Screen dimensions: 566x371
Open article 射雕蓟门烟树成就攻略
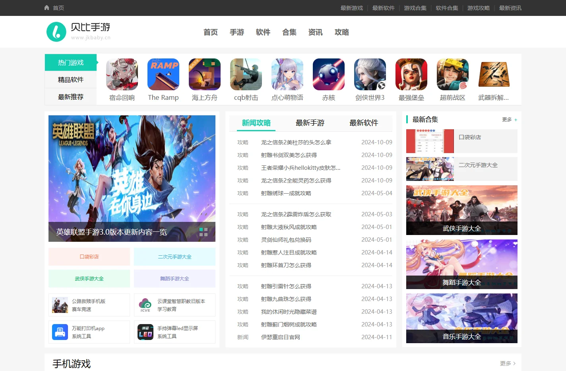click(x=289, y=324)
